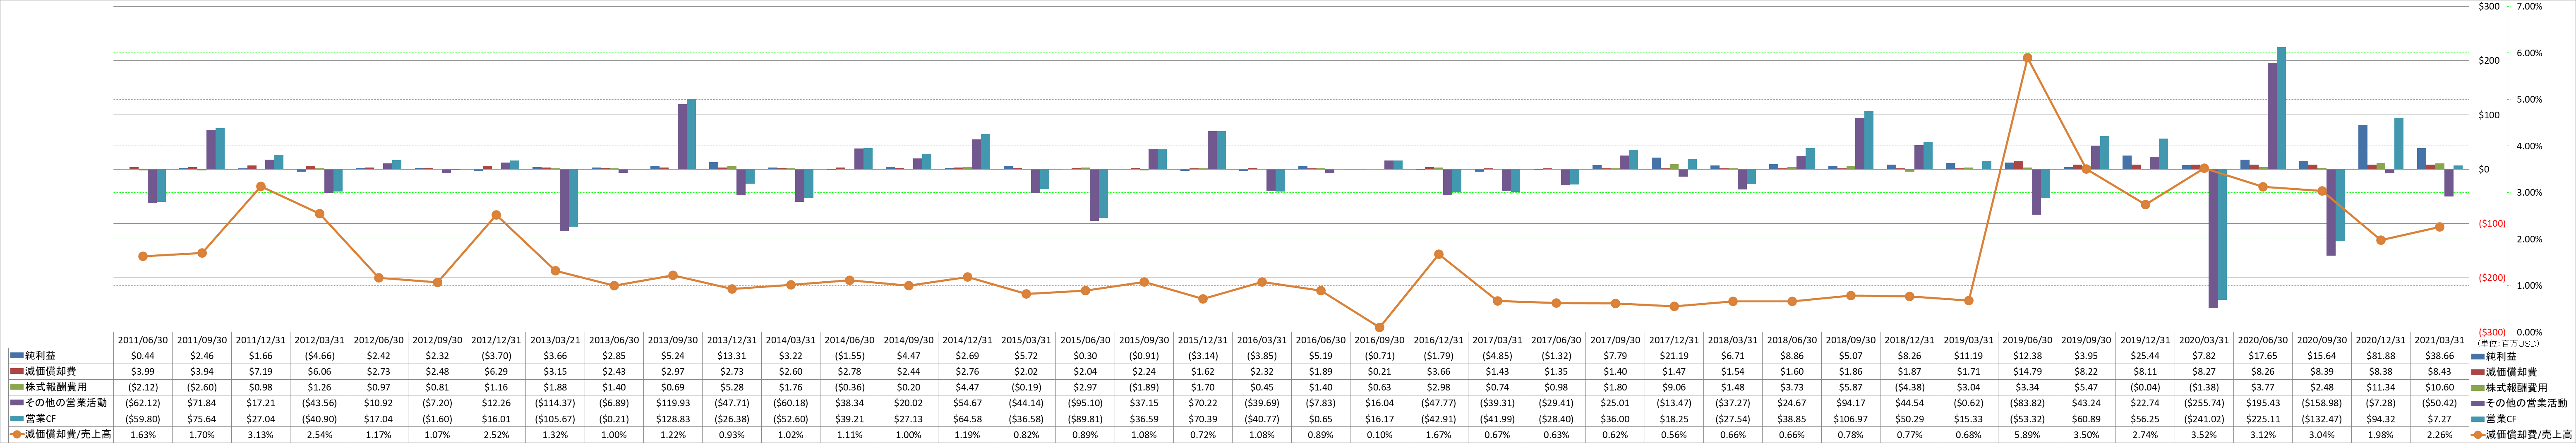
Task: Click the 営業CF cell ($59.80) for 2011/06/30
Action: tap(143, 419)
